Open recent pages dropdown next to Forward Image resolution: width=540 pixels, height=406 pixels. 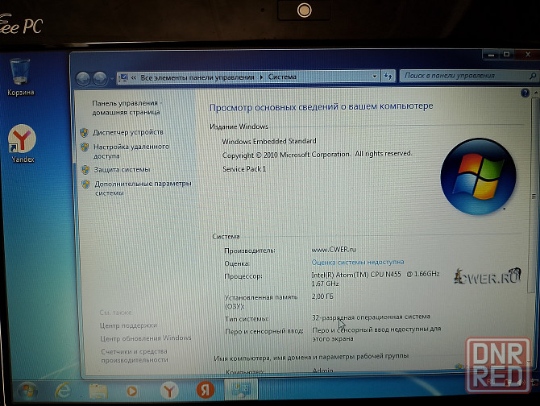pyautogui.click(x=111, y=80)
